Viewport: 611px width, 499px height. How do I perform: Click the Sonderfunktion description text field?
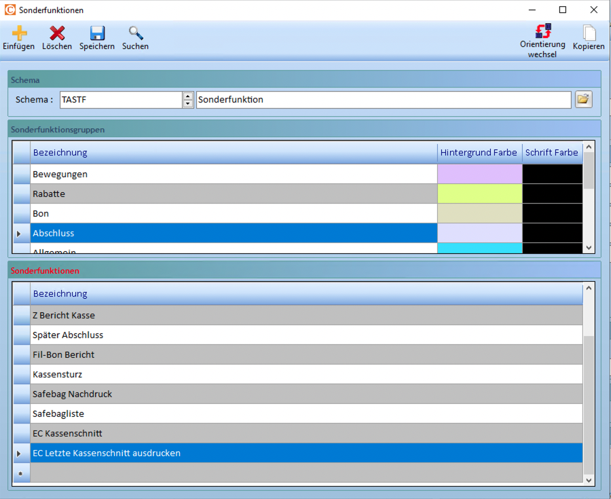(x=383, y=100)
